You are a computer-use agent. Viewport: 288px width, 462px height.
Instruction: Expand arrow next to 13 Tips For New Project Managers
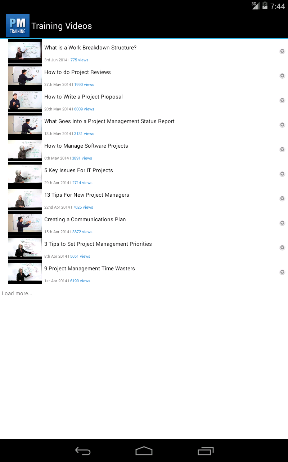tap(282, 199)
